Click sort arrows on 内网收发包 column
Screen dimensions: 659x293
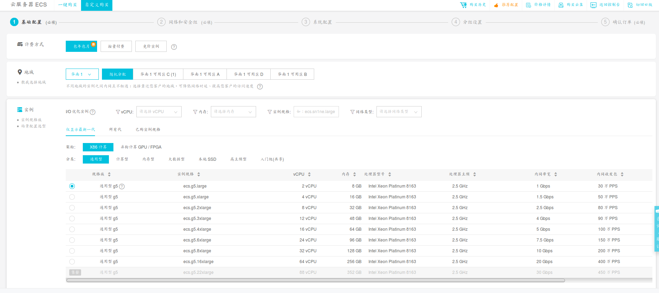coord(622,174)
